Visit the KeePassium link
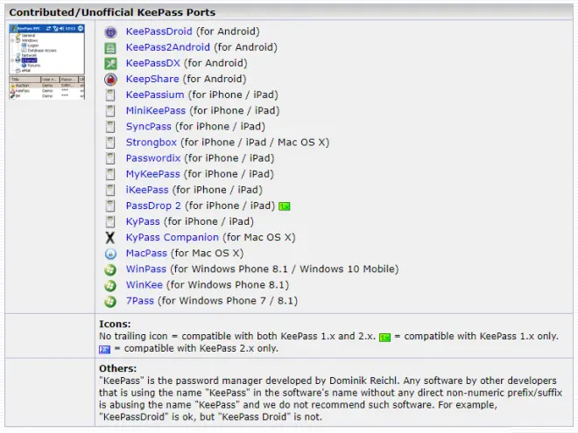The width and height of the screenshot is (578, 433). 155,94
